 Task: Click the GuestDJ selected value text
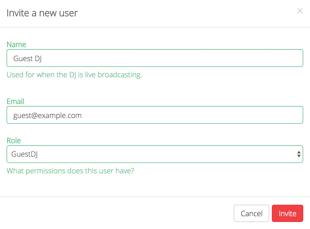pyautogui.click(x=25, y=154)
